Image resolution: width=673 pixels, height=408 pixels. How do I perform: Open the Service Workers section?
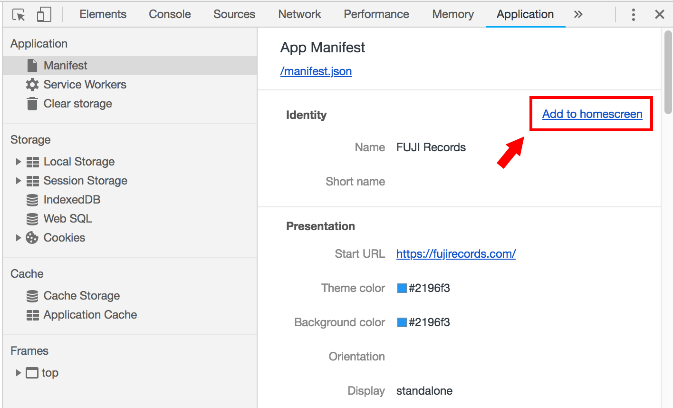[x=85, y=85]
